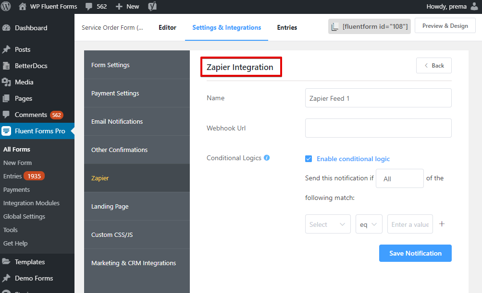Open Other Confirmations section
The image size is (482, 293).
coord(137,150)
